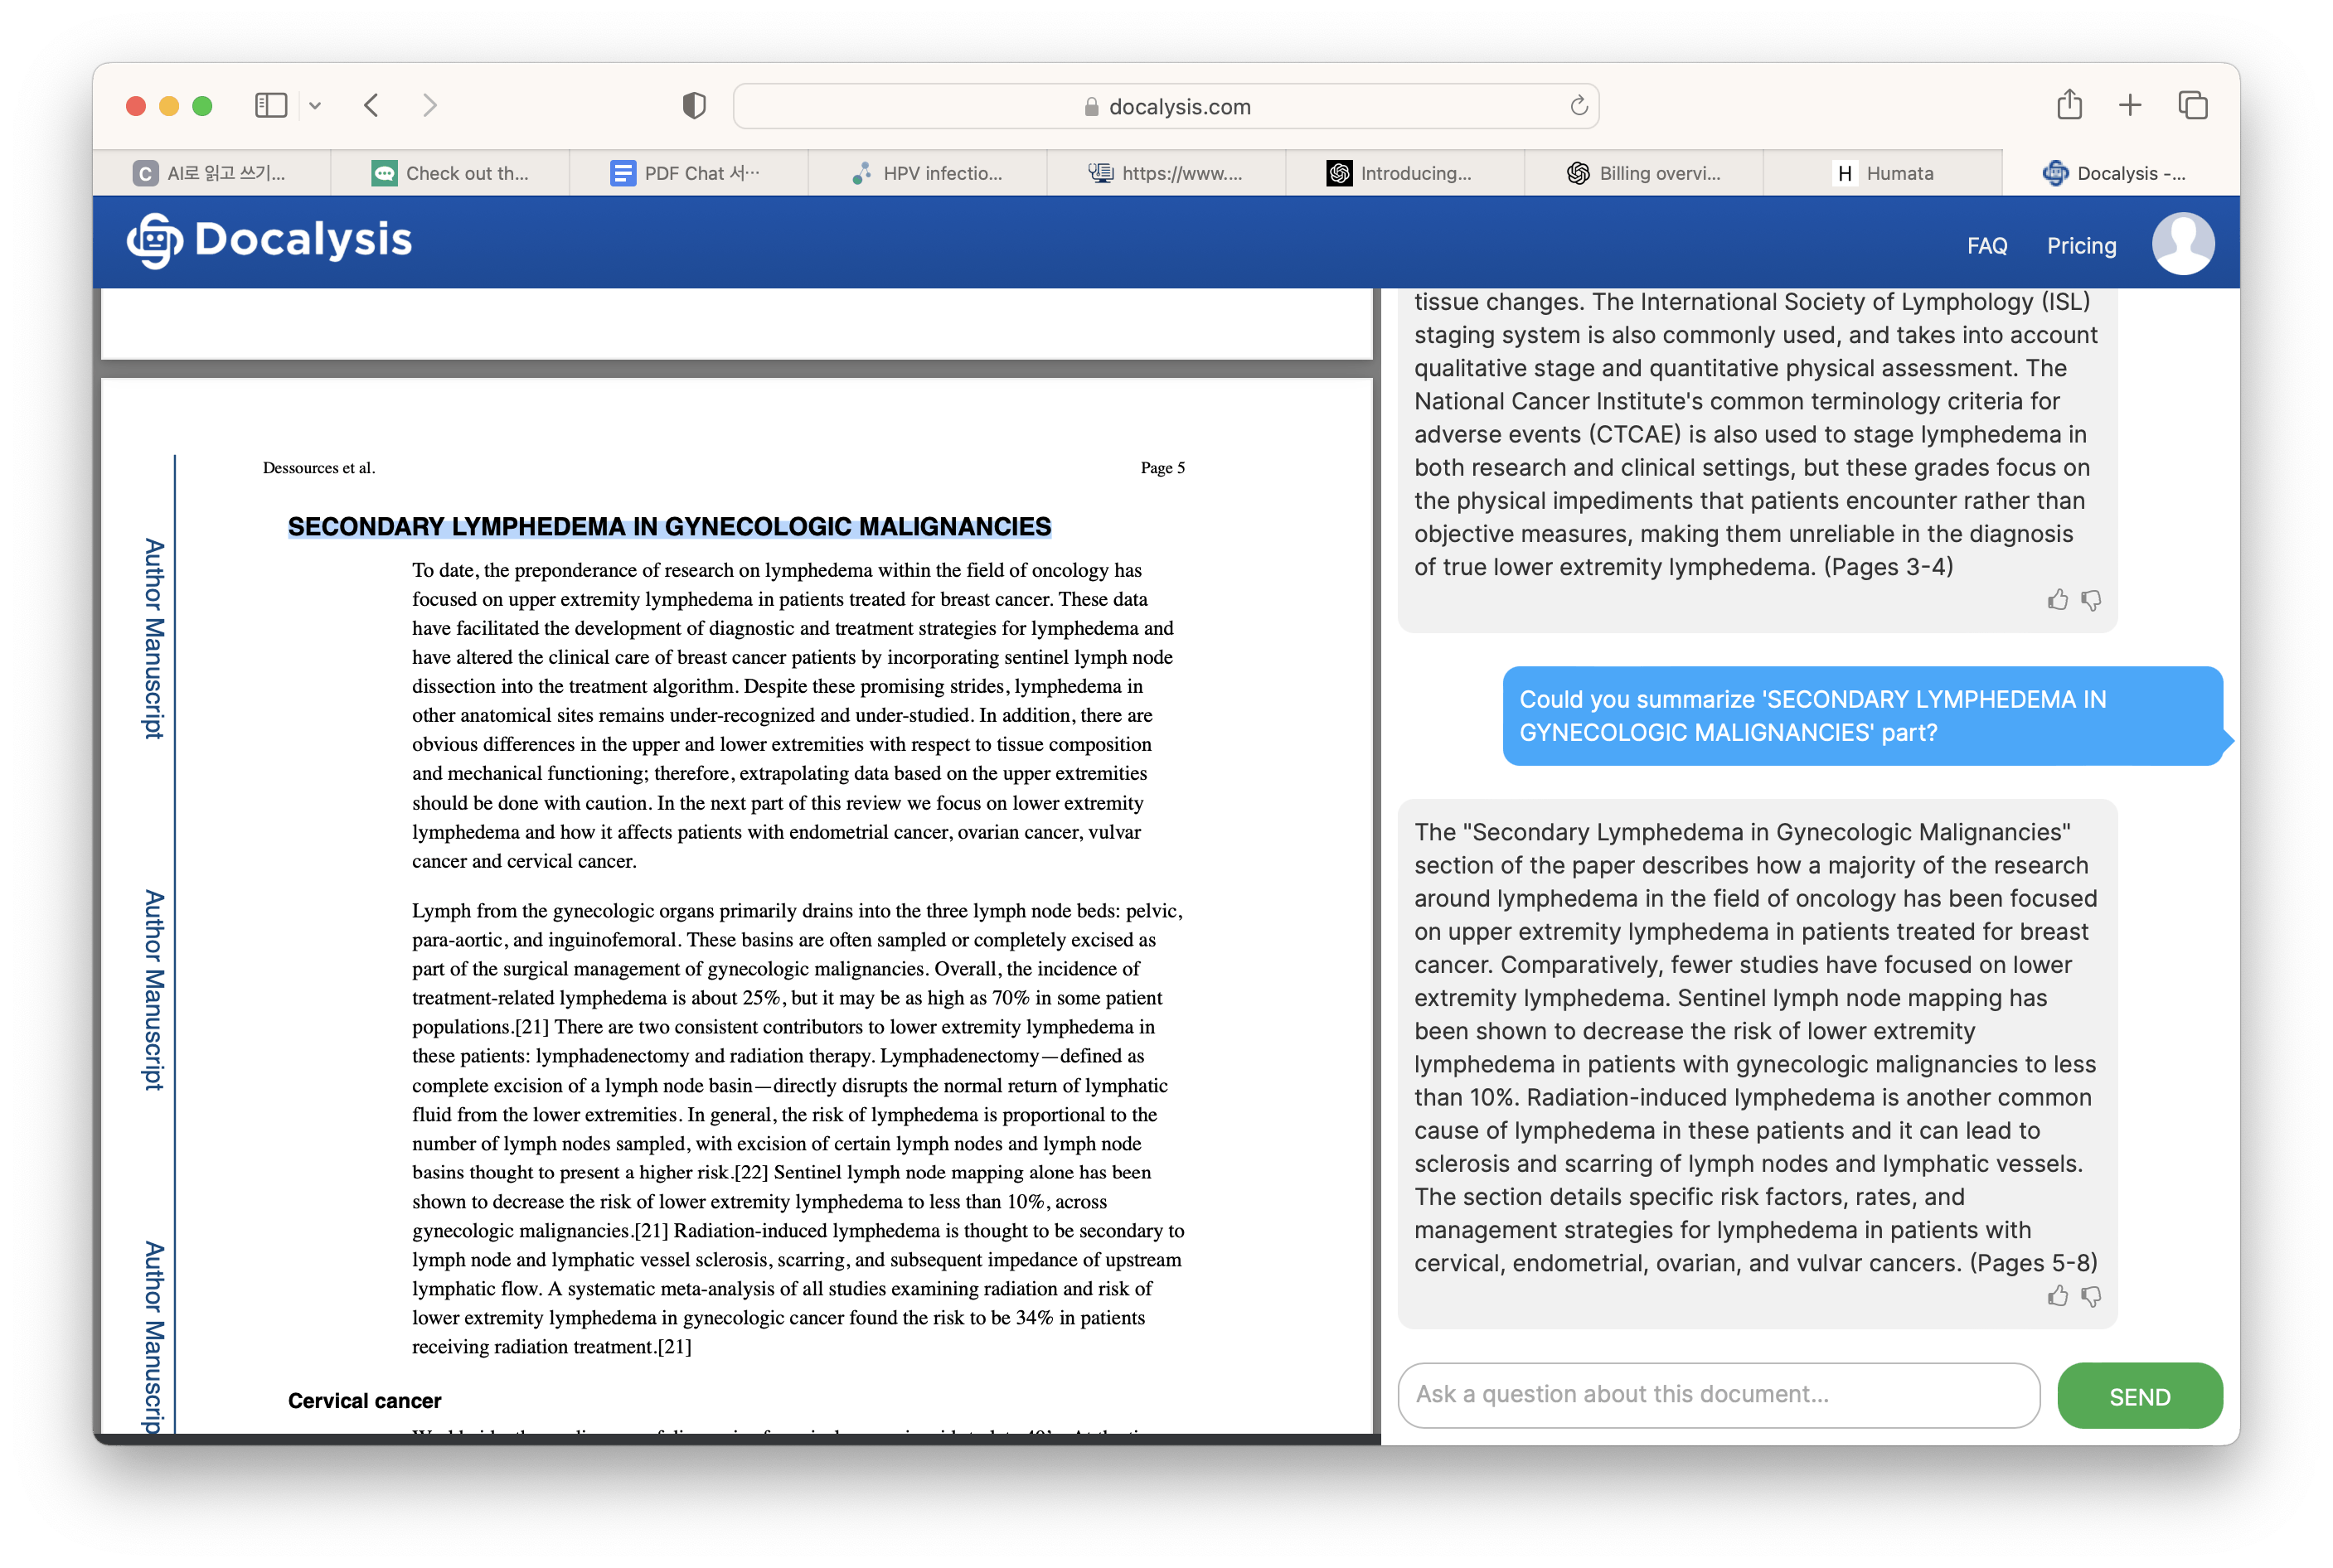Open the privacy shield report
This screenshot has height=1568, width=2333.
click(693, 106)
